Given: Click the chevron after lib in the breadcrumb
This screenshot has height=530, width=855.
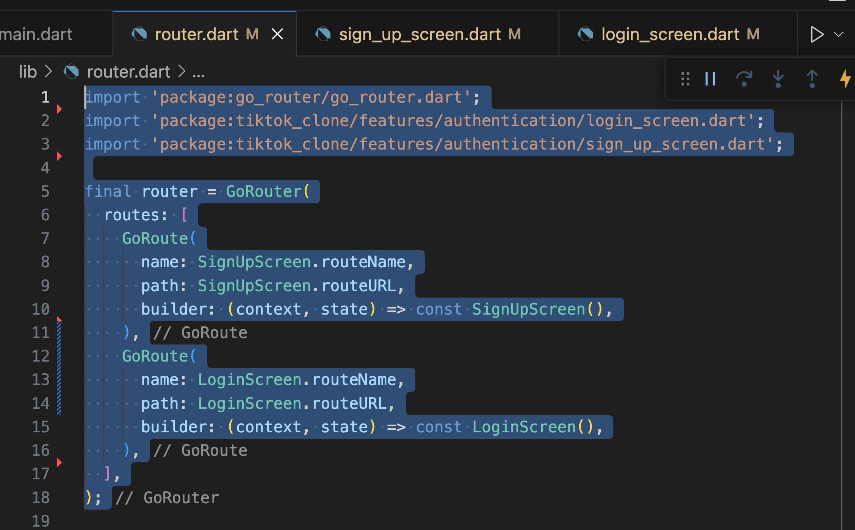Looking at the screenshot, I should 48,72.
